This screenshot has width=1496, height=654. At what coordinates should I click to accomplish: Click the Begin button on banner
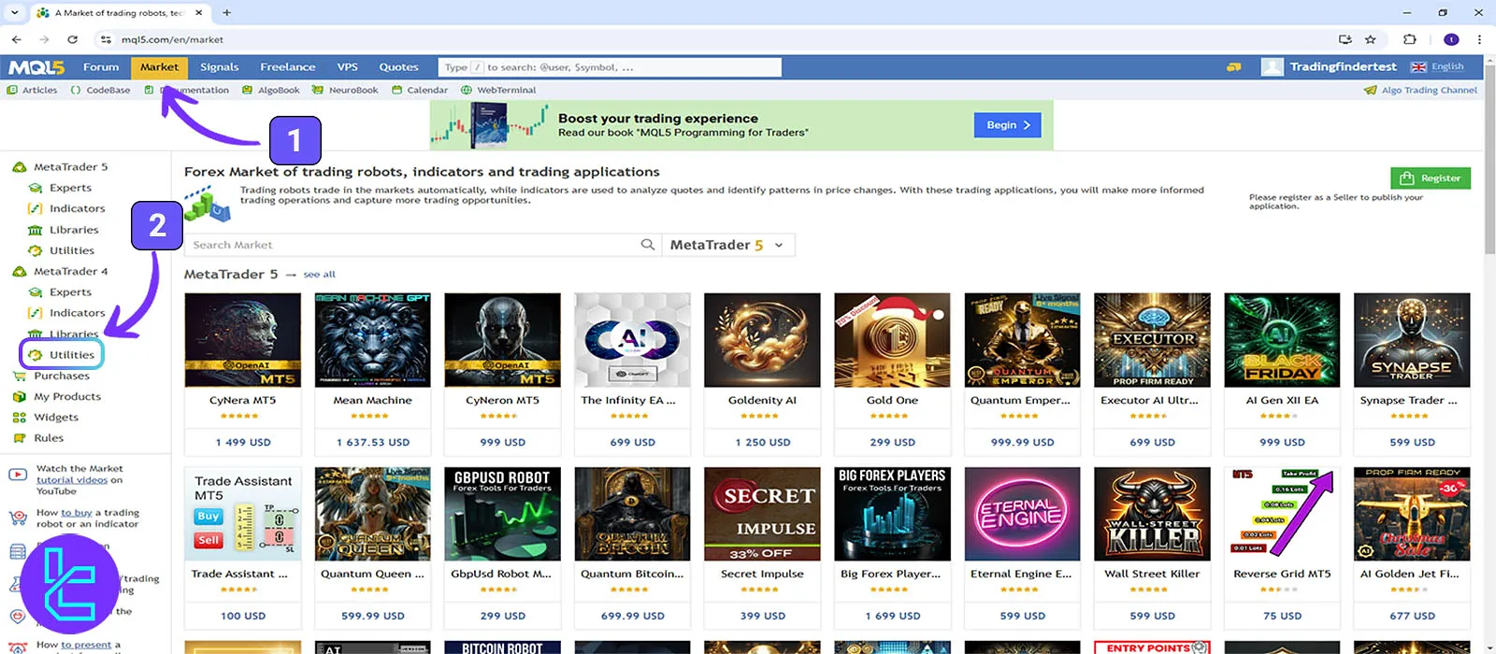1008,125
